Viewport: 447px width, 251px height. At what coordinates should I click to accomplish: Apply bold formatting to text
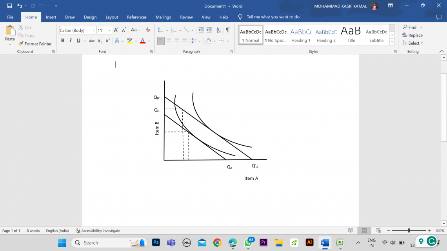click(x=62, y=40)
